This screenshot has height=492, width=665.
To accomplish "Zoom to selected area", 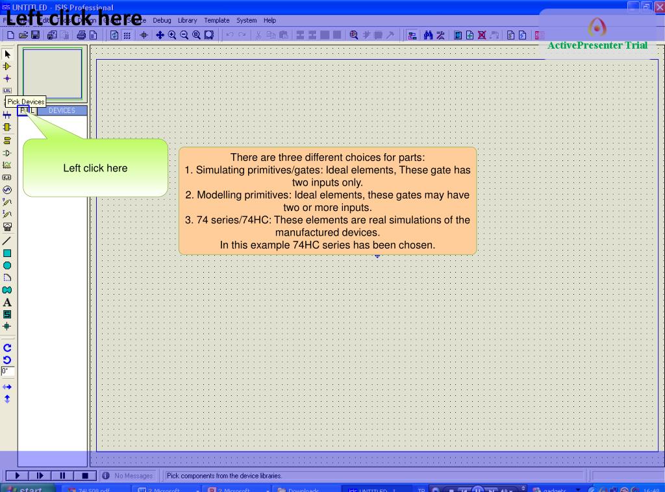I will pyautogui.click(x=208, y=35).
